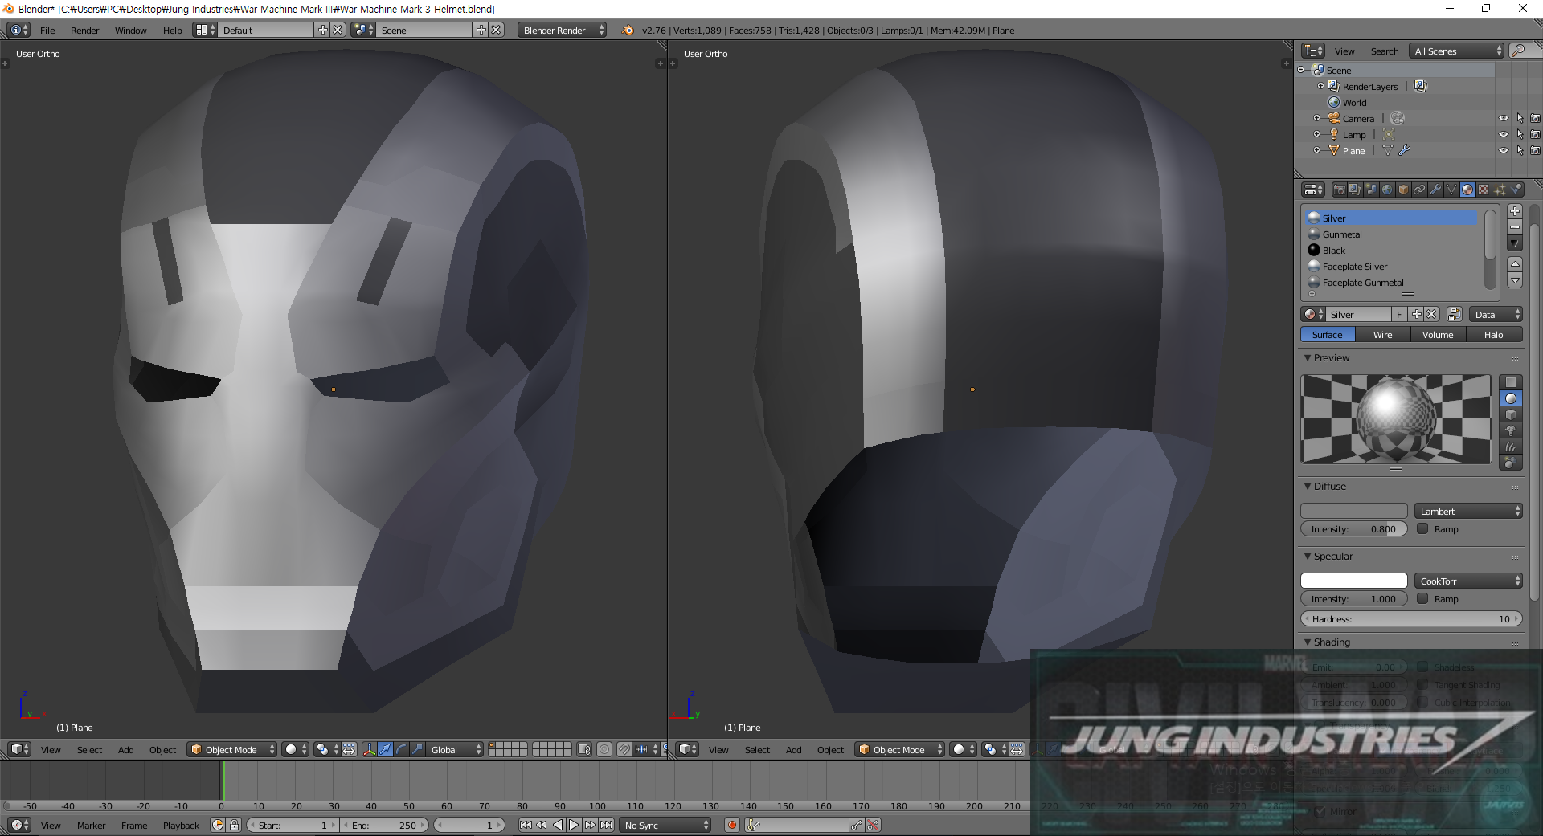Unlink the Silver material datablock (X)
Screen dimensions: 1543x836
click(1432, 314)
